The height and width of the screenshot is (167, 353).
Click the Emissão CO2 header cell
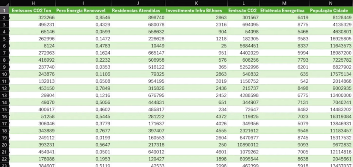243,10
